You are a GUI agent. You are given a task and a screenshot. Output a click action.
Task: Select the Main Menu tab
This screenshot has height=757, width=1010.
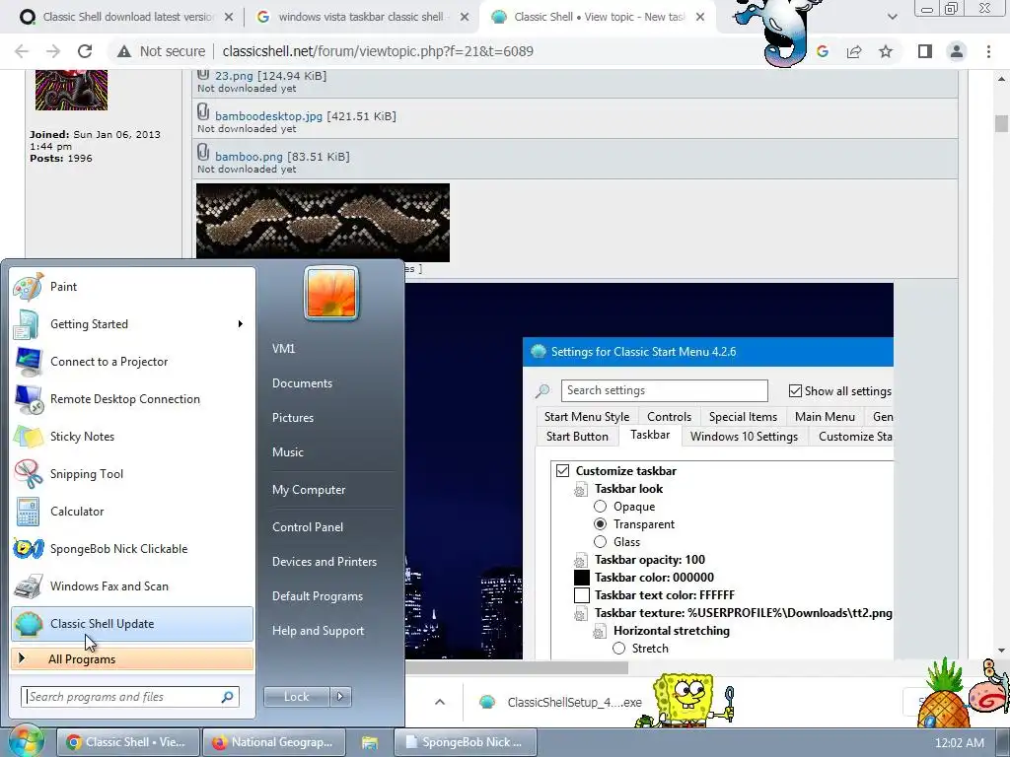coord(825,417)
